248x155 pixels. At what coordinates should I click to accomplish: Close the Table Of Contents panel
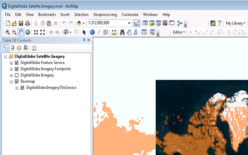point(89,40)
